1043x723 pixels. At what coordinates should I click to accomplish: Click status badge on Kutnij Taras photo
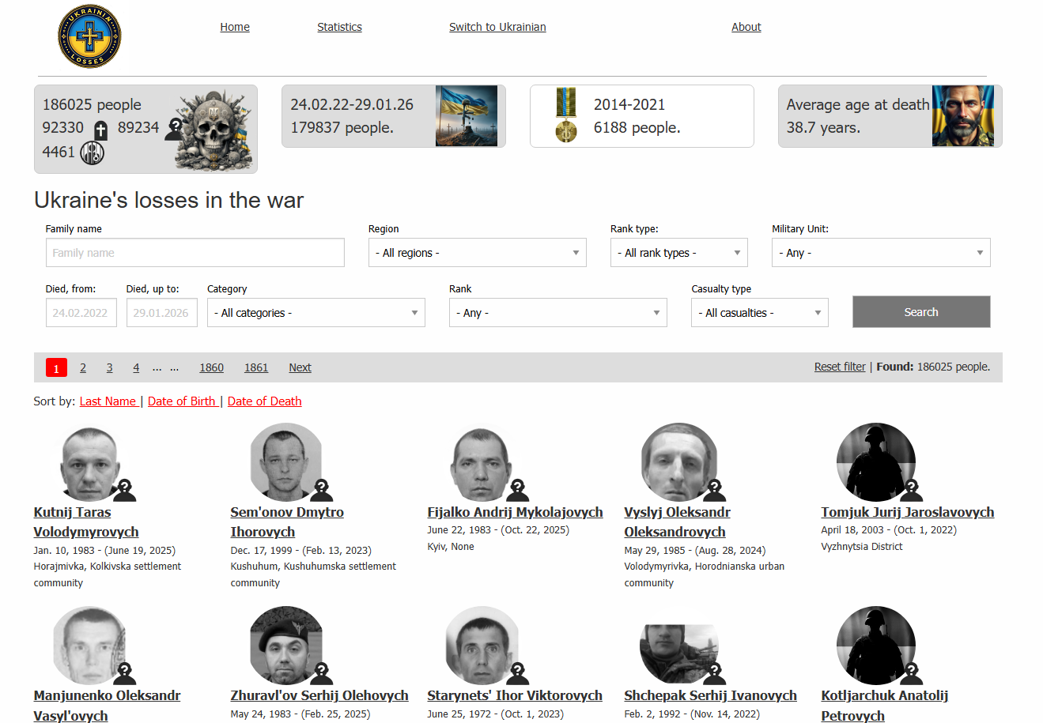pos(124,491)
